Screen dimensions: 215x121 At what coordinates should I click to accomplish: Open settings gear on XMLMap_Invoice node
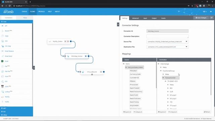click(x=86, y=56)
